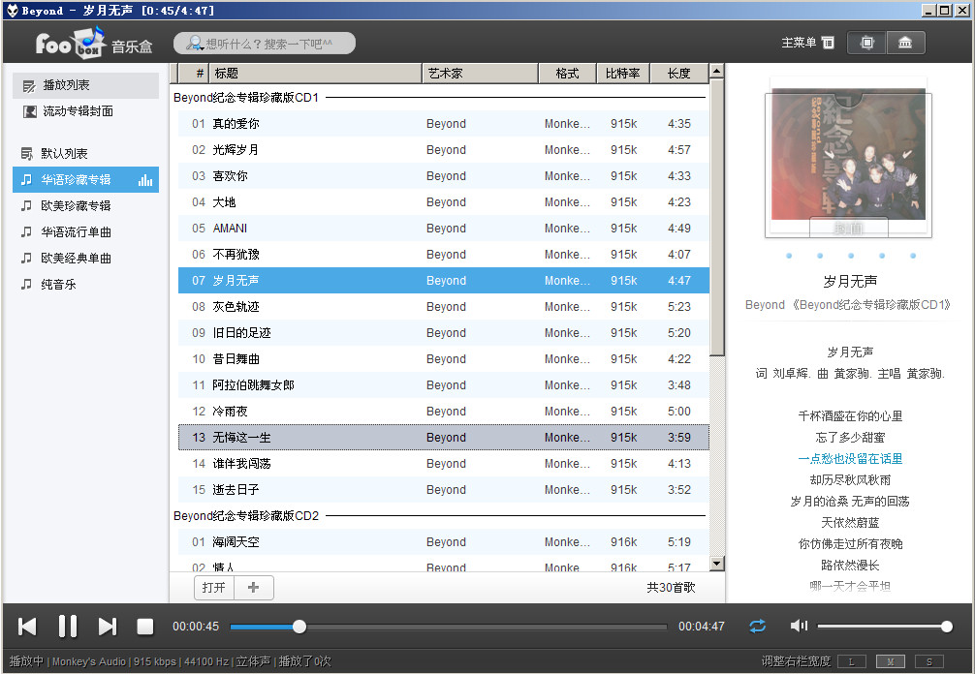Select song 海阔天空
975x674 pixels.
443,541
